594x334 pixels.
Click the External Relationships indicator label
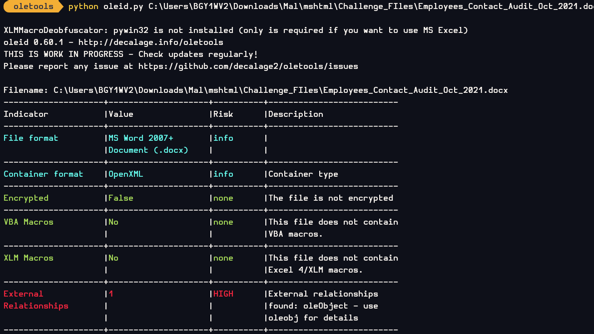pyautogui.click(x=36, y=300)
